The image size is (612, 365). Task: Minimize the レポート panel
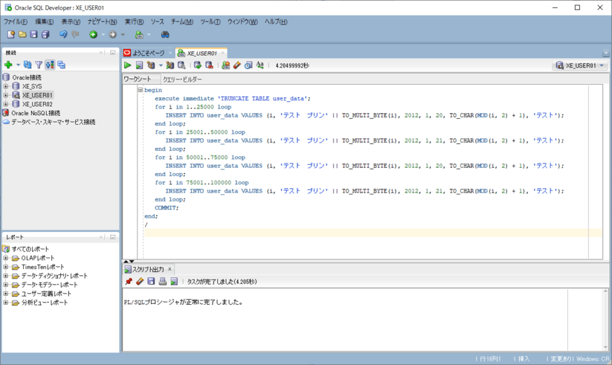[113, 237]
